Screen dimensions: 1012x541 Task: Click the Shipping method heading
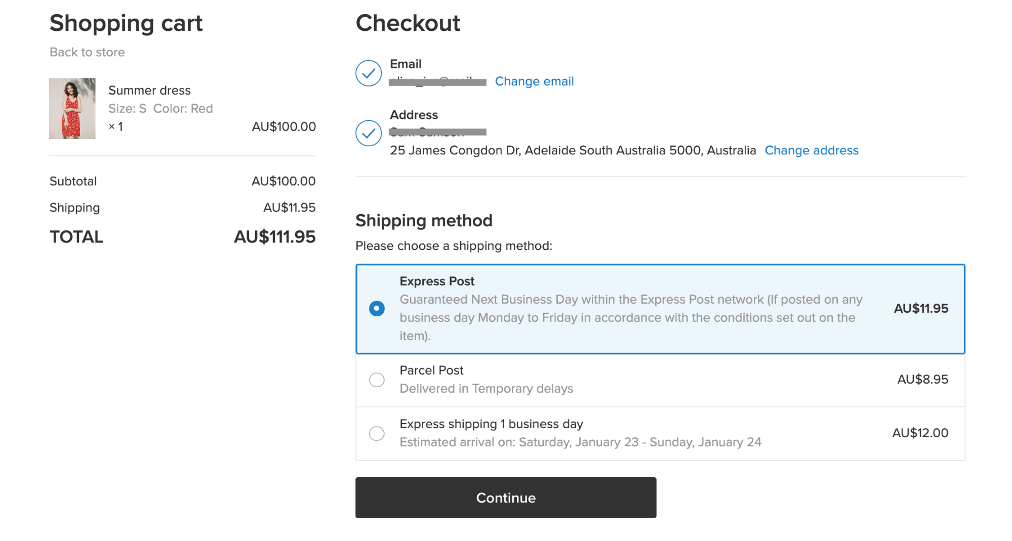click(424, 221)
